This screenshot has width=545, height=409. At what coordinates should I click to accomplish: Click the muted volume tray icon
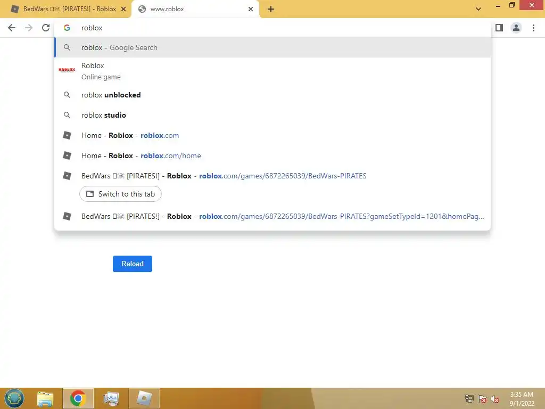494,399
